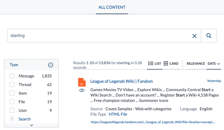Click the Item facet label

[x=23, y=93]
